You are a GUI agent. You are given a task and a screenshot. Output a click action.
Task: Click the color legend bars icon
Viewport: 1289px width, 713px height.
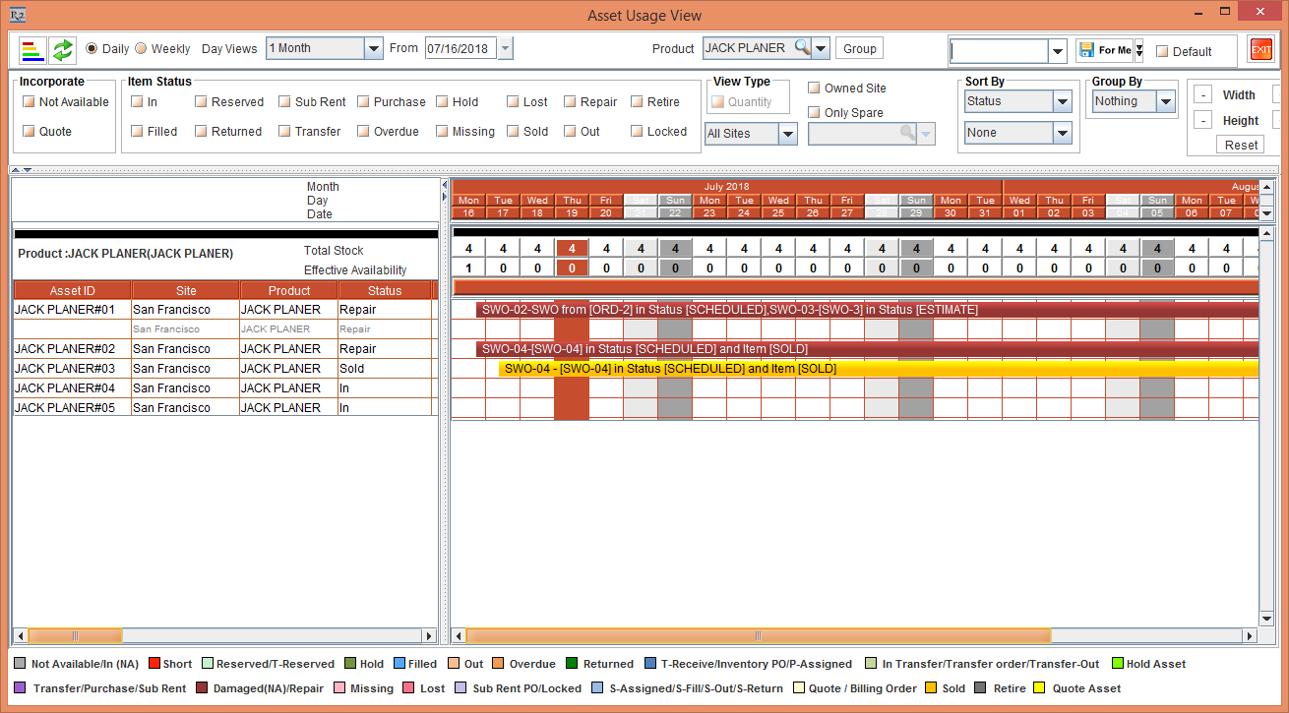point(33,49)
